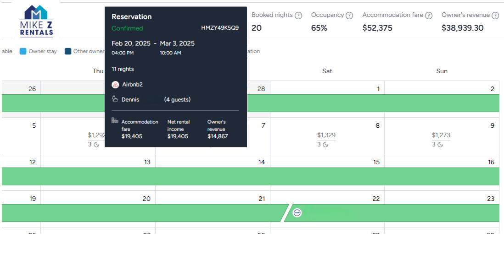
Task: Open the Occupancy help tooltip
Action: [349, 15]
